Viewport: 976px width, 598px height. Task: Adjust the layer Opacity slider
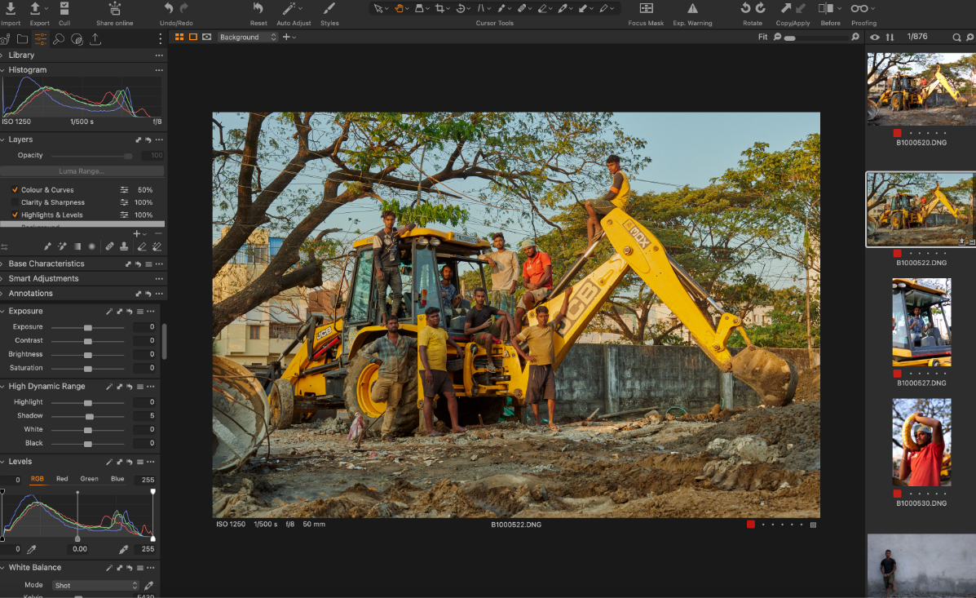coord(91,156)
